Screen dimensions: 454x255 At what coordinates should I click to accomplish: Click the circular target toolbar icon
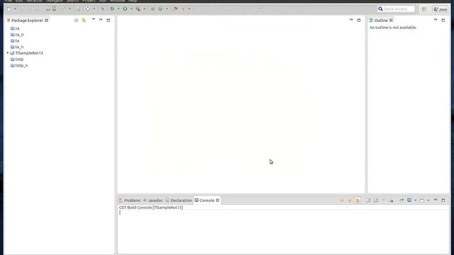click(x=88, y=9)
